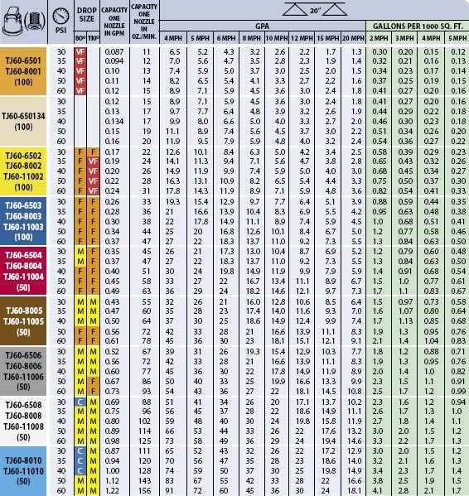Click the TJ60-8008 nozzle label

coord(23,416)
